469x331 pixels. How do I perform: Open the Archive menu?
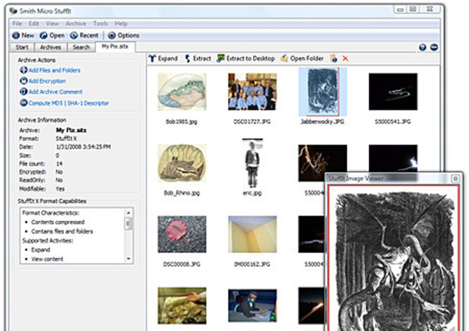(x=76, y=23)
